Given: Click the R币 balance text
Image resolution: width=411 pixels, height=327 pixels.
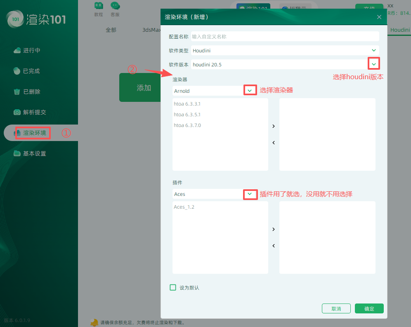Looking at the screenshot, I should click(399, 13).
